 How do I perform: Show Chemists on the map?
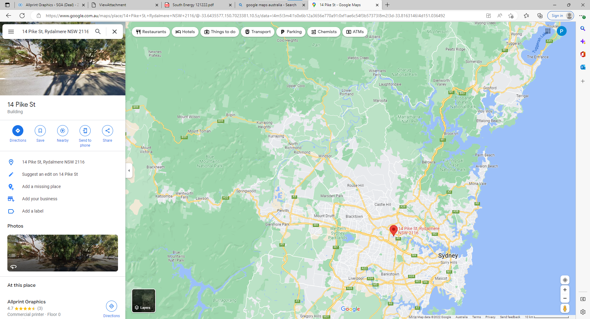[x=324, y=32]
